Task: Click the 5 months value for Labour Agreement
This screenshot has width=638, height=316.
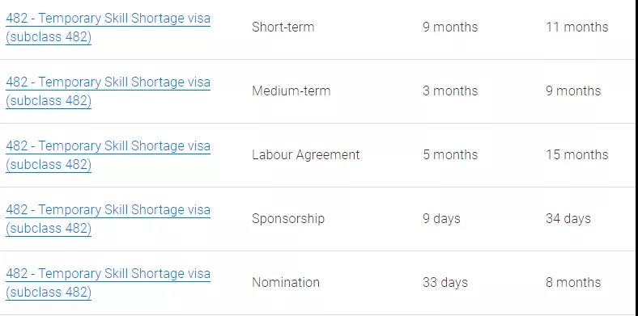Action: coord(450,154)
